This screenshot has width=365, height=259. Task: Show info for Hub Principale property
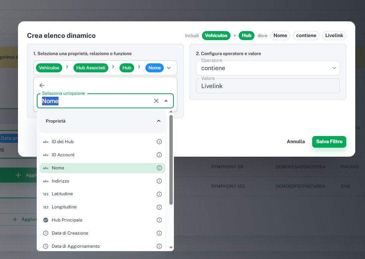159,220
